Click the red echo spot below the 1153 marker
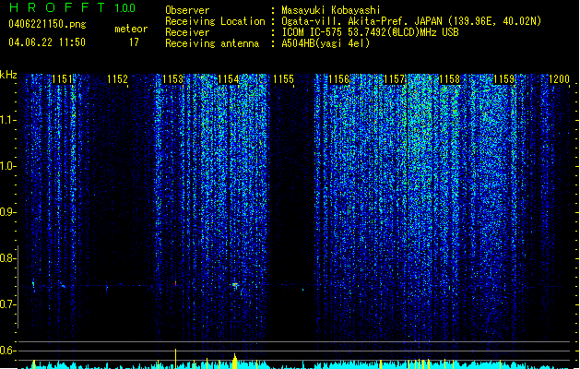This screenshot has width=580, height=369. click(176, 283)
